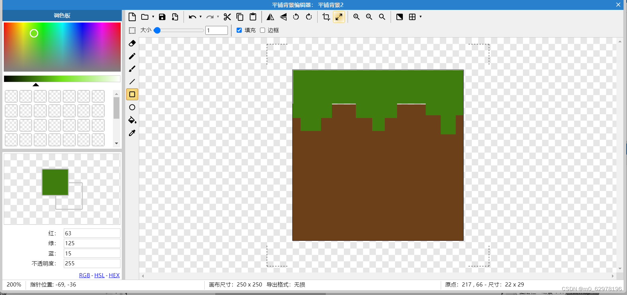This screenshot has width=627, height=295.
Task: Cut selection with the scissors icon
Action: pyautogui.click(x=227, y=17)
